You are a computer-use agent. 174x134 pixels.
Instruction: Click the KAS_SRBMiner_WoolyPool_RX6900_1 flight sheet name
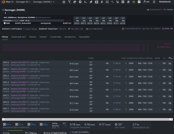[20, 17]
